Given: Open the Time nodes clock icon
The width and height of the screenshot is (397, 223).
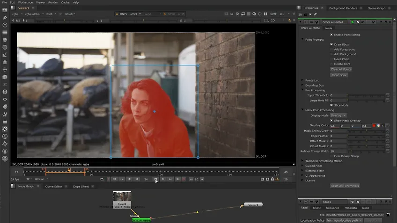Looking at the screenshot, I should 5,25.
